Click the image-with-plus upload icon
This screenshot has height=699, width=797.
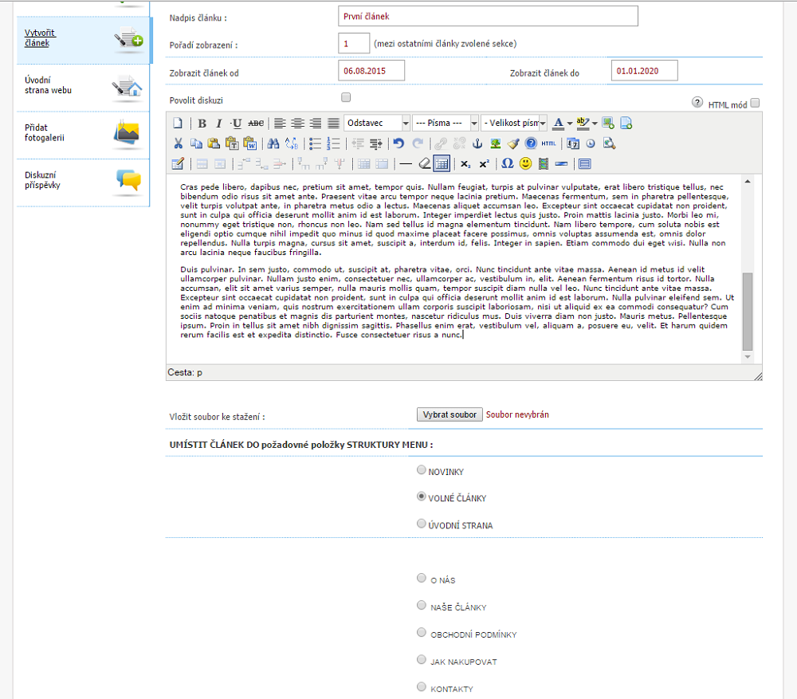(608, 123)
